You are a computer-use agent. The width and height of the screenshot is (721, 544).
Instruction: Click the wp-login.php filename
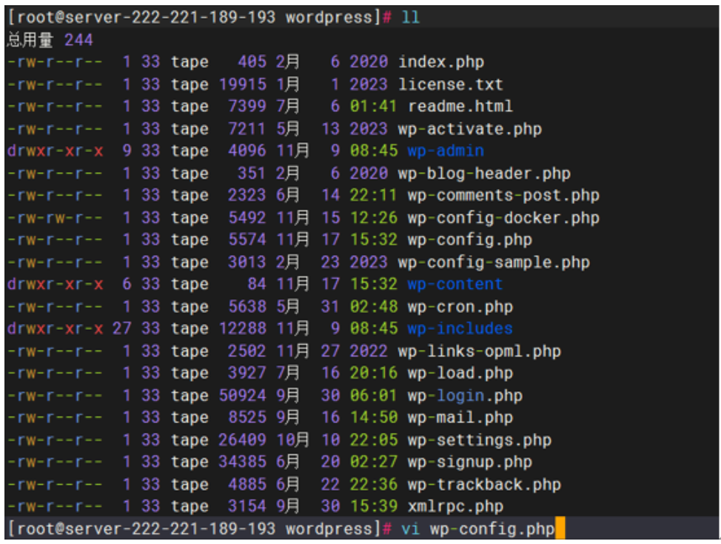(x=464, y=396)
